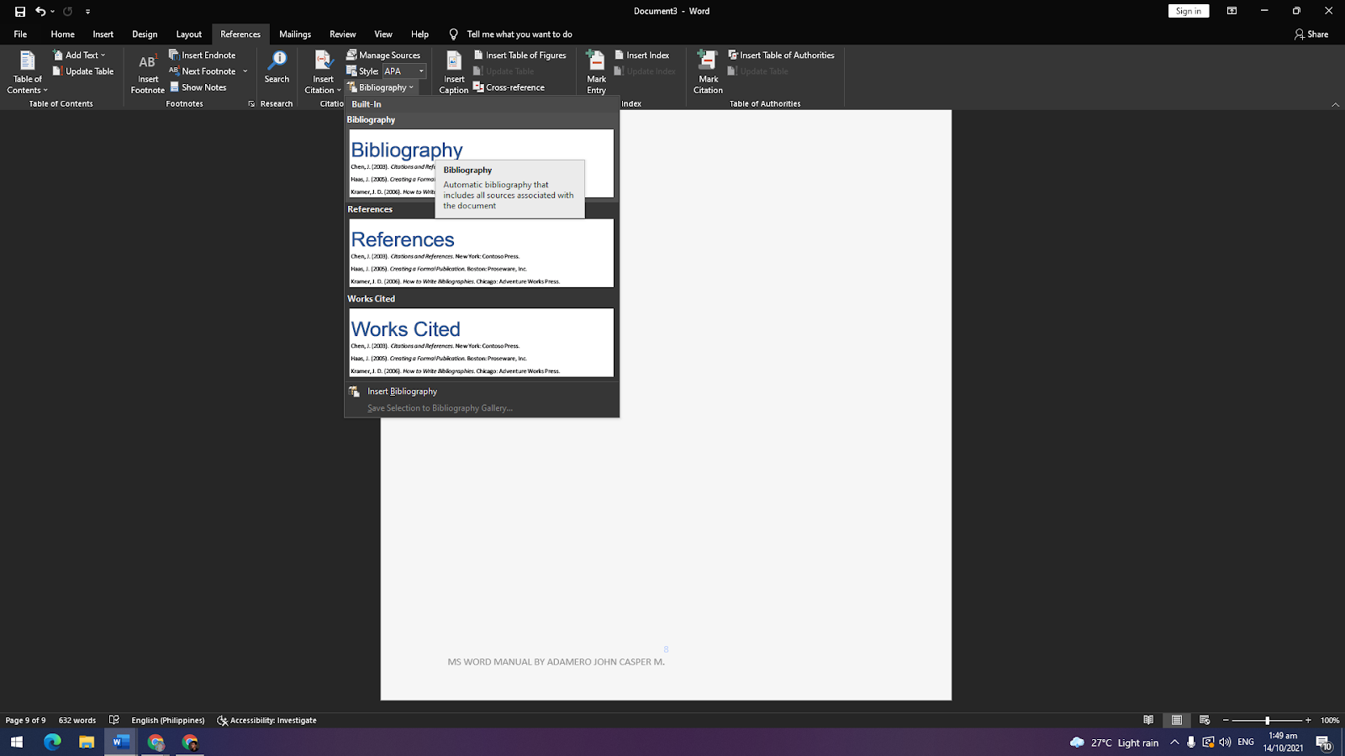
Task: Select the Bibliography built-in gallery thumbnail
Action: (x=481, y=163)
